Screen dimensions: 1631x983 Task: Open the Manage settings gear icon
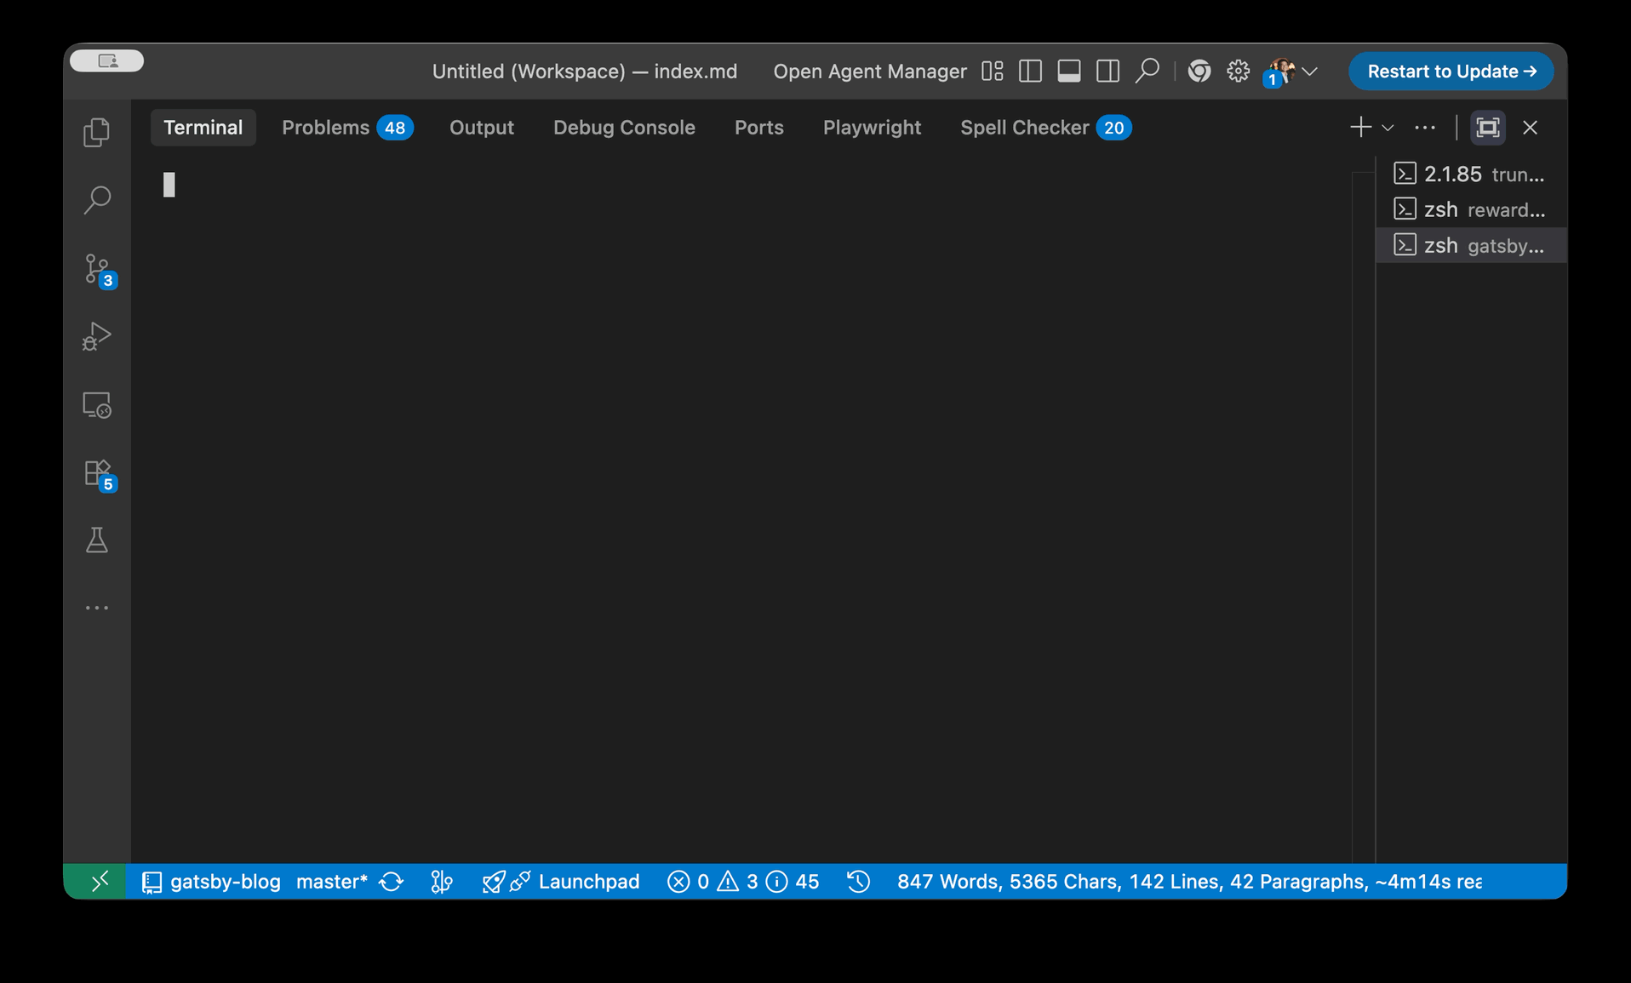[1238, 71]
